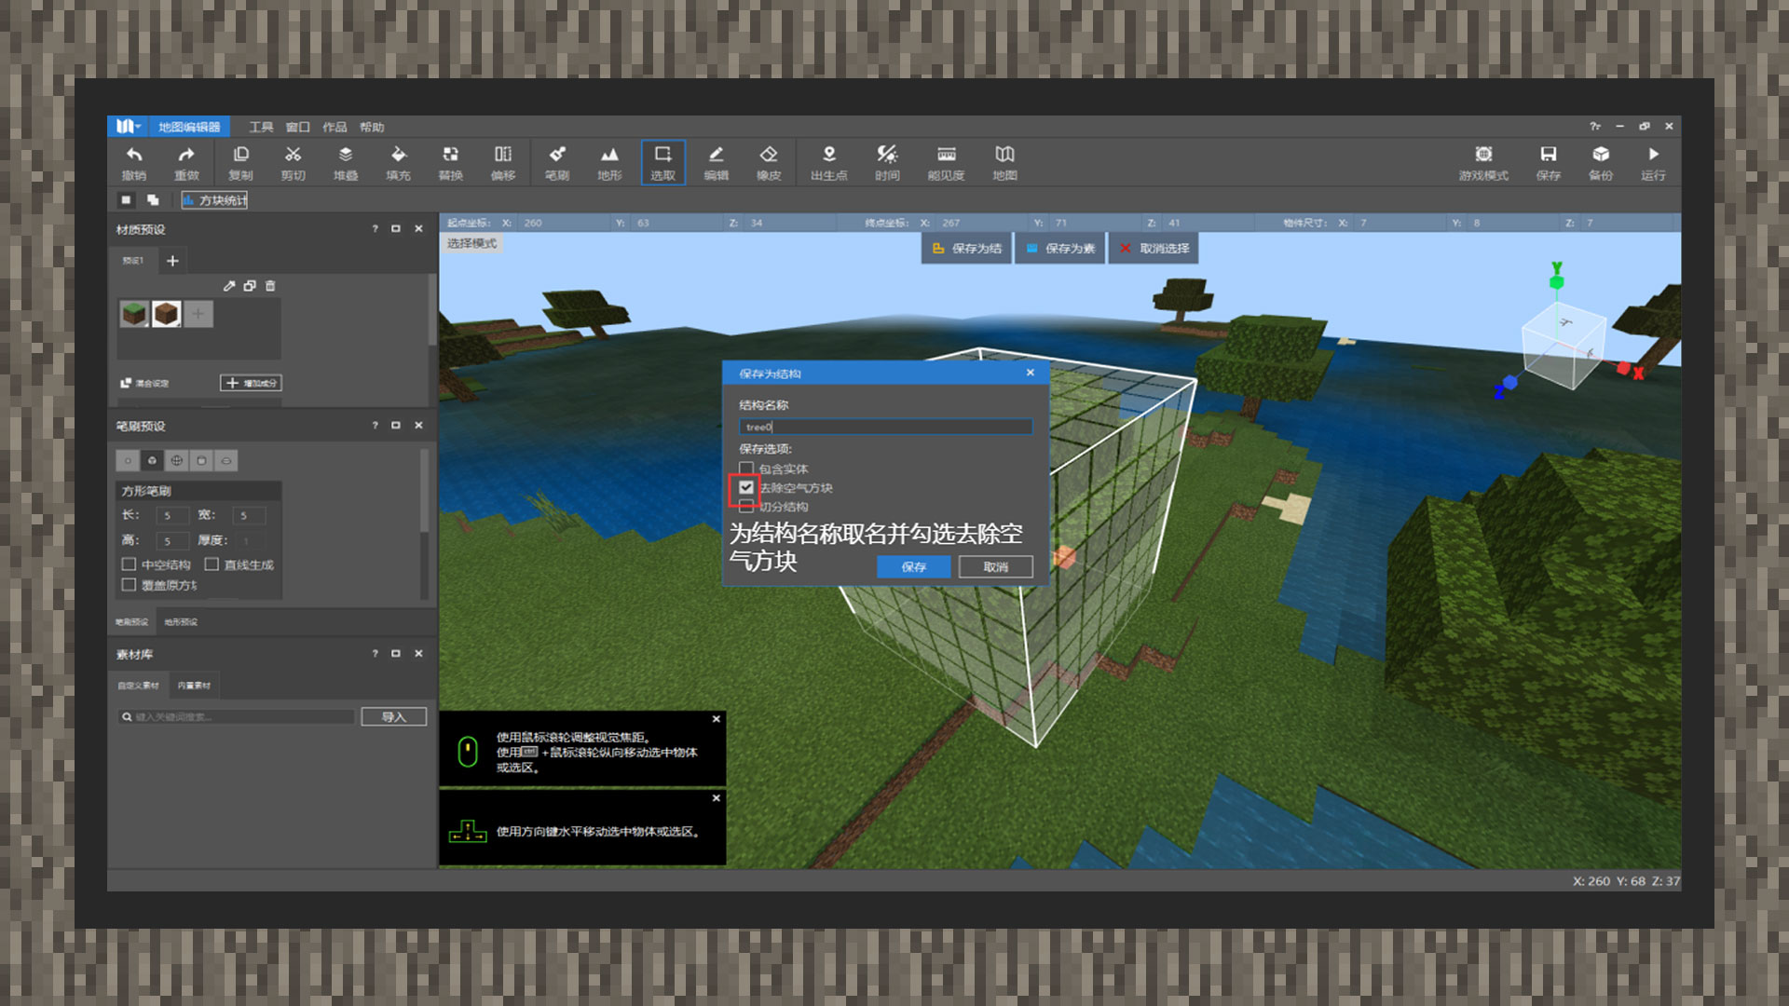Click the 取消选择 button
The height and width of the screenshot is (1006, 1789).
point(1154,249)
